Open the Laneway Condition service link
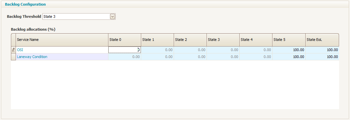Image resolution: width=350 pixels, height=120 pixels. (x=32, y=57)
